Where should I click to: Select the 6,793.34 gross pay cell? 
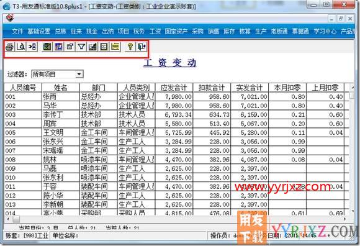click(174, 115)
